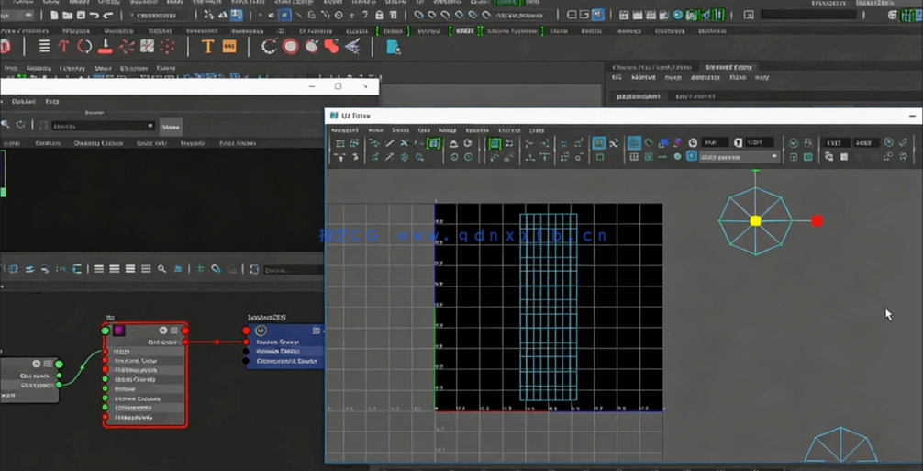Click the purple swatch on the selected node
The width and height of the screenshot is (923, 471).
click(x=118, y=331)
